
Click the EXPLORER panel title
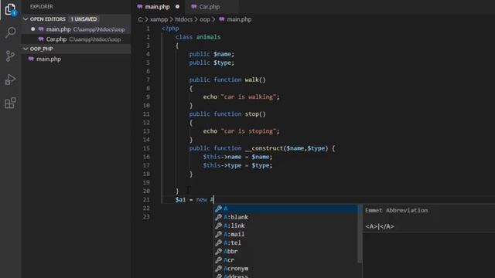click(41, 6)
